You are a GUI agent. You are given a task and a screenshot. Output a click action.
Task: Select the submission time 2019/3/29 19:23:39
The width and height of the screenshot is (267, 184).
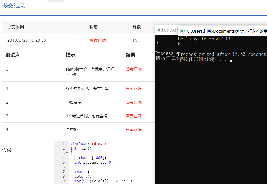26,40
